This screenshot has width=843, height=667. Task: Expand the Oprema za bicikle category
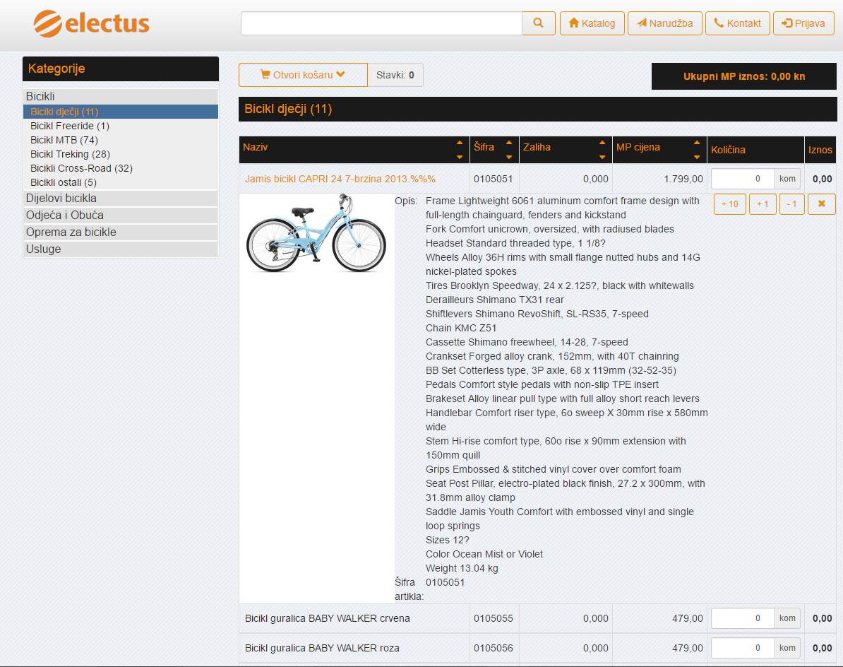[x=121, y=232]
